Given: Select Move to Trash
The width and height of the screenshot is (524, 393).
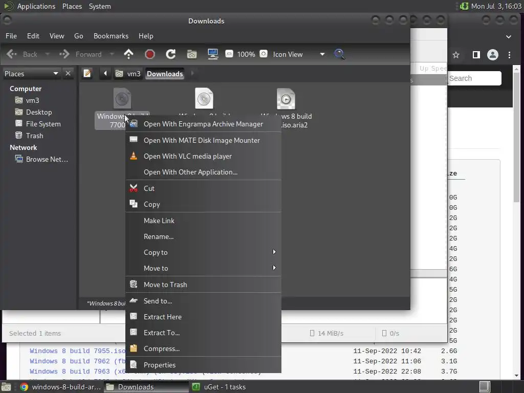Looking at the screenshot, I should click(203, 285).
